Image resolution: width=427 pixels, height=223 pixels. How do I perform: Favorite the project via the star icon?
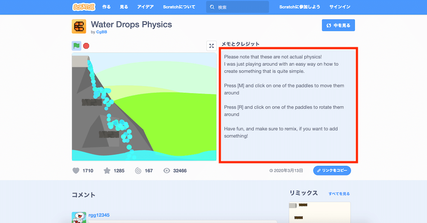pos(107,171)
